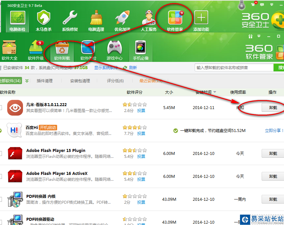284x225 pixels.
Task: Click 显示系统软件 link
Action: tap(106, 68)
